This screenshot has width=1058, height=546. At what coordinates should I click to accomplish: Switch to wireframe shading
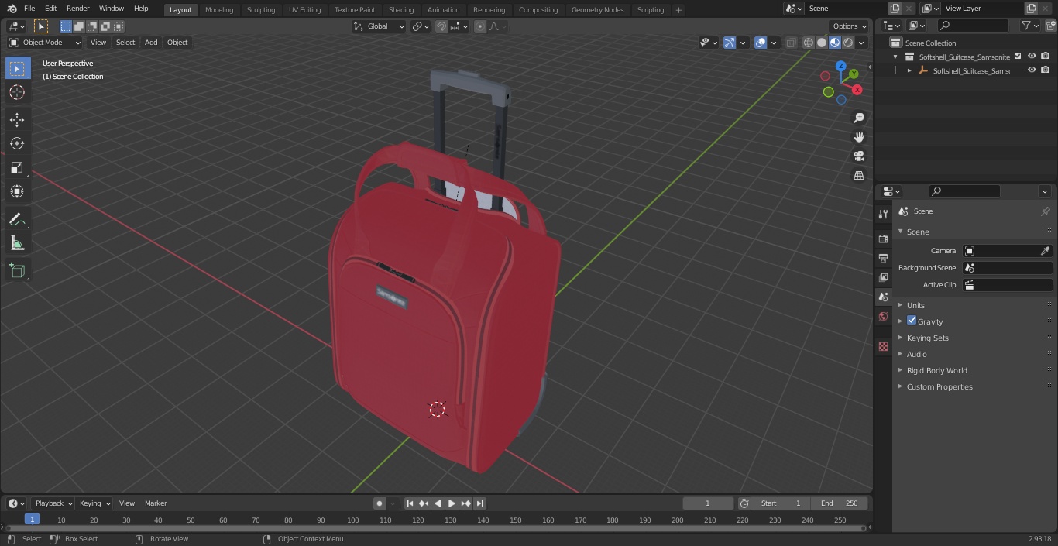[x=809, y=43]
